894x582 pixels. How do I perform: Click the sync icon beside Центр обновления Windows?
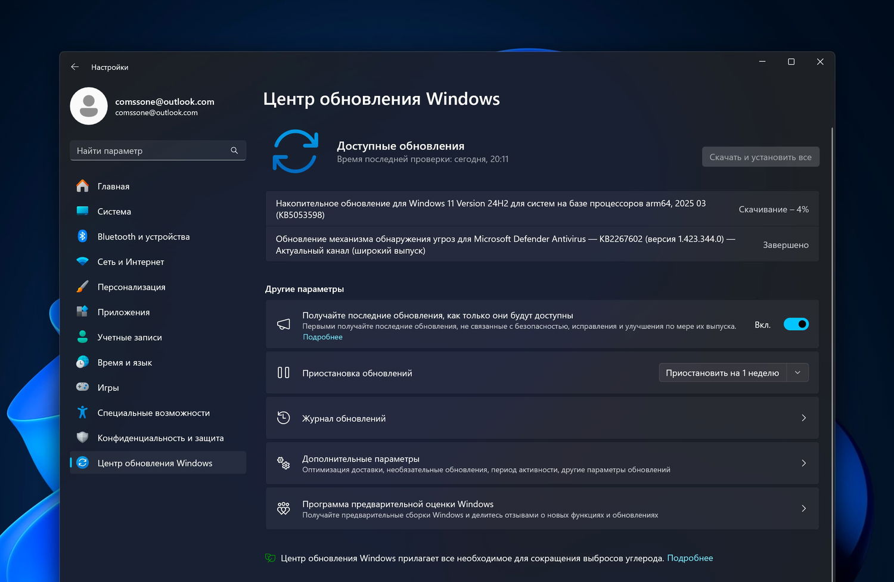[x=83, y=463]
